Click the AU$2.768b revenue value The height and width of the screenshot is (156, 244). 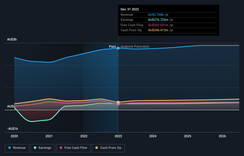156,15
